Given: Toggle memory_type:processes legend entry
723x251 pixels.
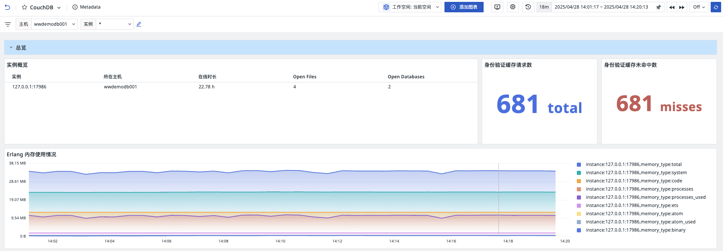Looking at the screenshot, I should tap(639, 189).
